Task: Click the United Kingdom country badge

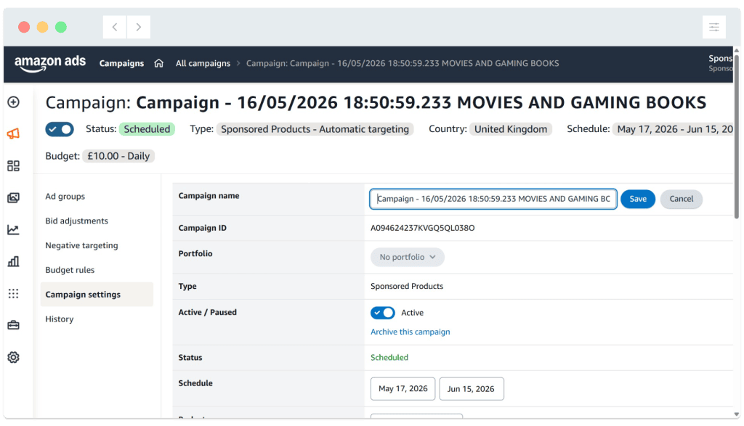Action: click(511, 129)
